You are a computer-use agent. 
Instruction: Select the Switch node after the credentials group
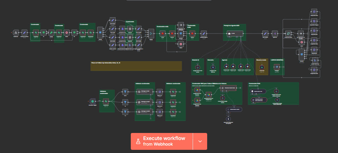(100, 32)
